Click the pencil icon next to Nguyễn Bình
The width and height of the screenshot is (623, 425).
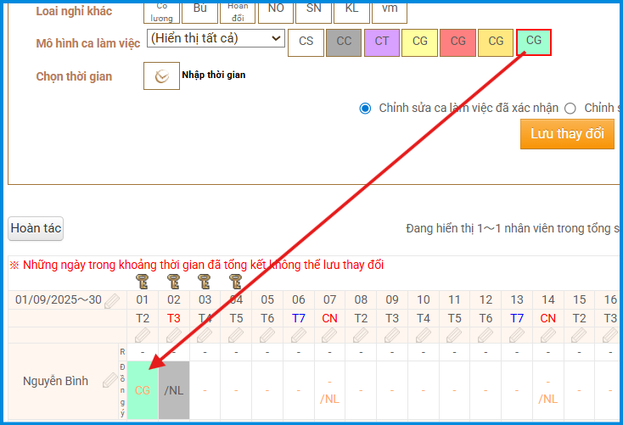point(109,380)
